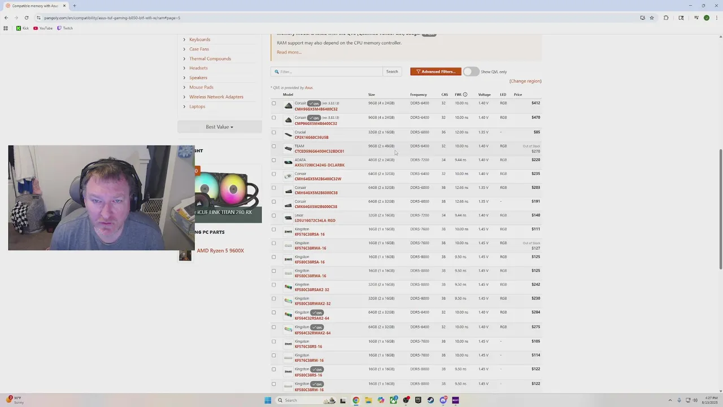
Task: Click the info icon beside FWL column header
Action: click(465, 94)
